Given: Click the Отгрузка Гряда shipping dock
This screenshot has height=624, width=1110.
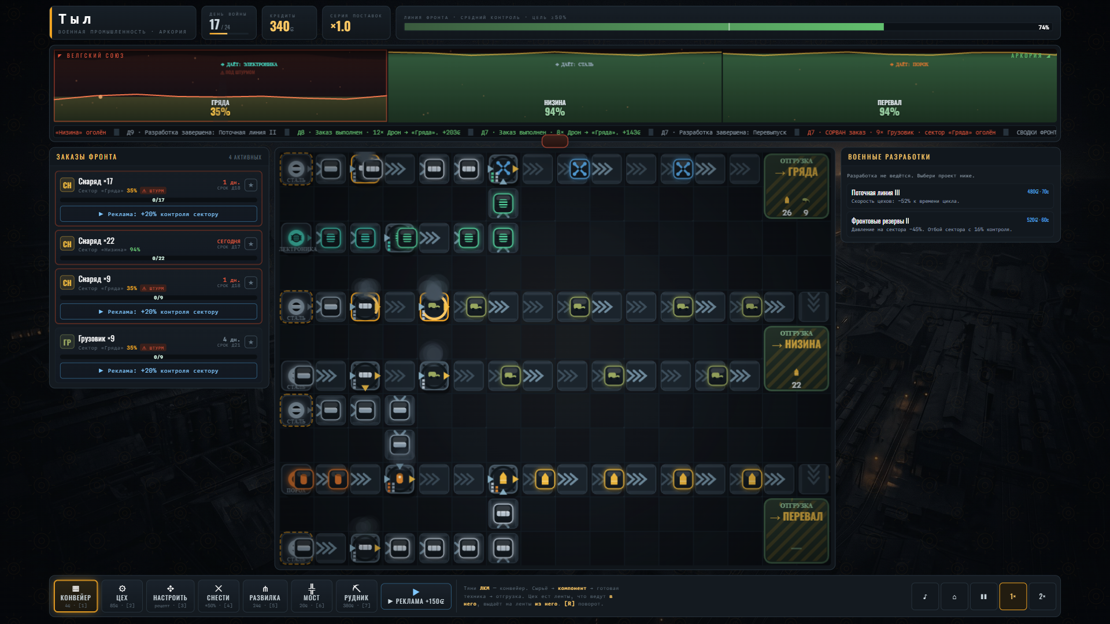Looking at the screenshot, I should point(796,186).
